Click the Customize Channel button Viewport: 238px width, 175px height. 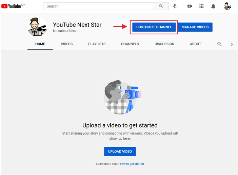pyautogui.click(x=154, y=27)
